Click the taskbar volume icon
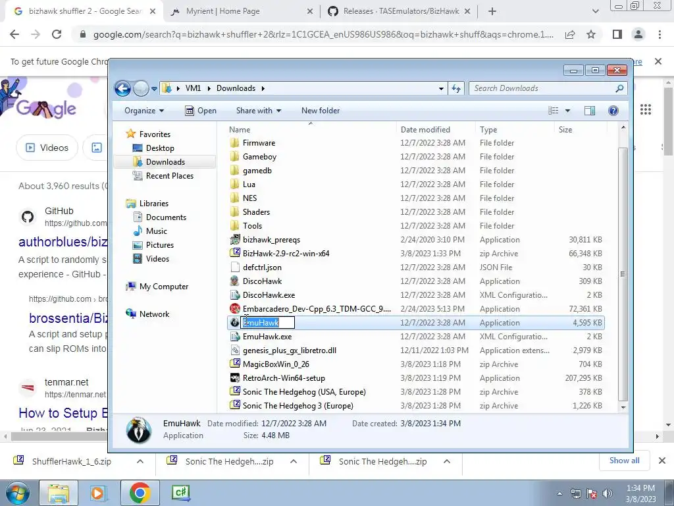Image resolution: width=674 pixels, height=506 pixels. [607, 493]
